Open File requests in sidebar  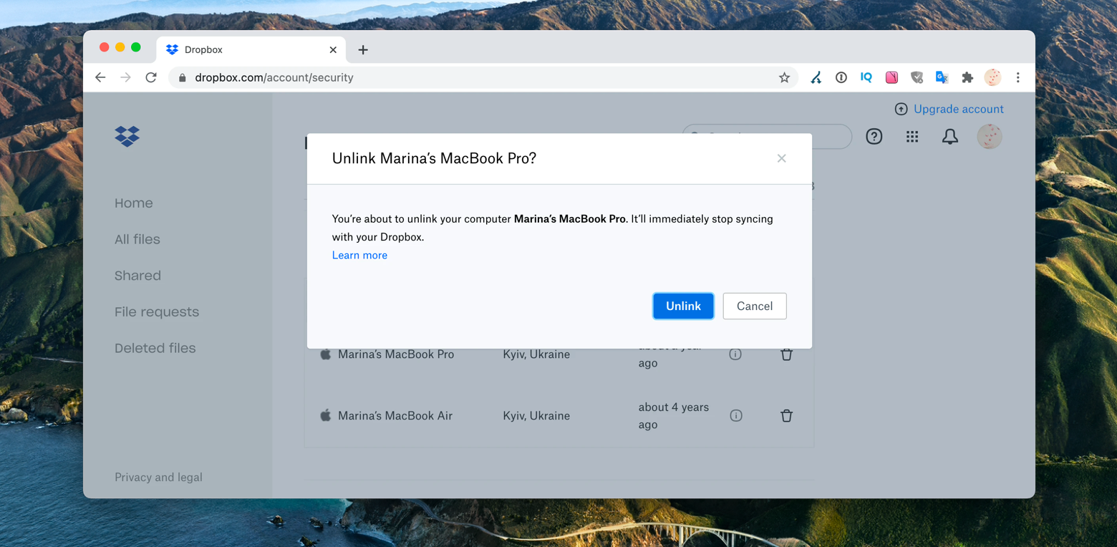coord(157,312)
